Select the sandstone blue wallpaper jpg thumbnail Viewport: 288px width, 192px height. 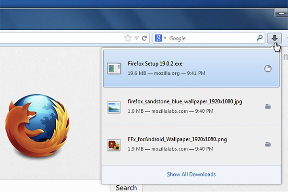click(114, 108)
